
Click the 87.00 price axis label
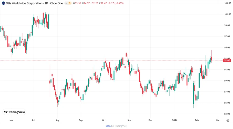pos(227,92)
